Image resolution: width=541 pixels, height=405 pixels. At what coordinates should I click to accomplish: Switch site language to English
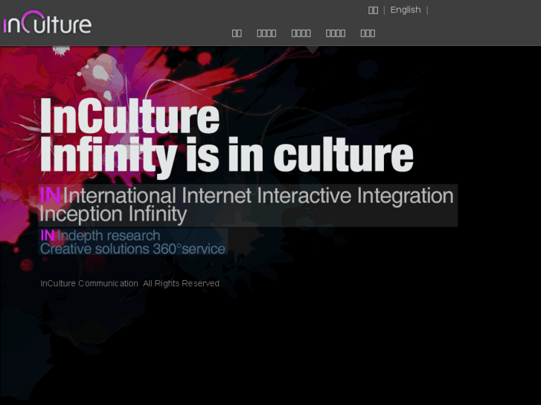click(406, 10)
